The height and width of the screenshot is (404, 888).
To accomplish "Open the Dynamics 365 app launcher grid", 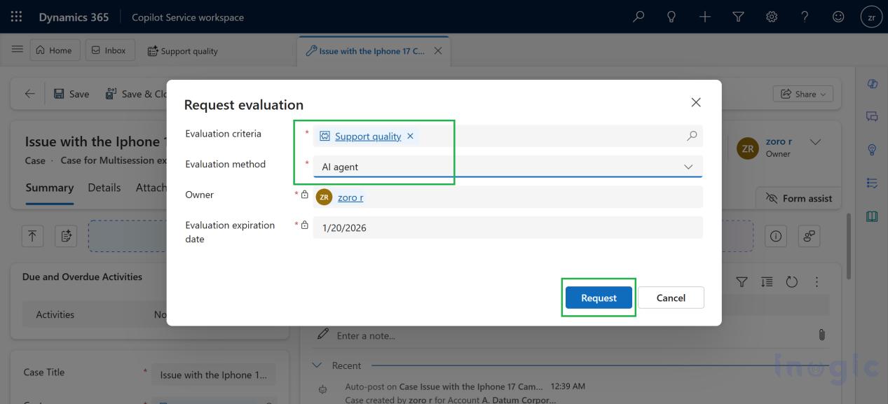I will click(16, 17).
